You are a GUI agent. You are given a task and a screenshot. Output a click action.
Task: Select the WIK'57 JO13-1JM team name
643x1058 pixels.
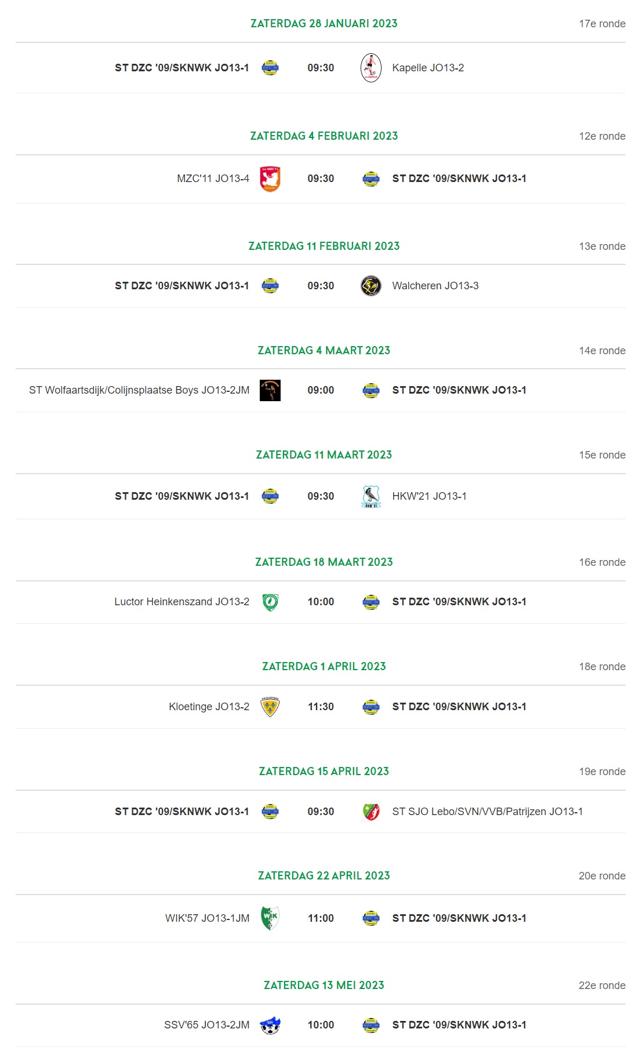[208, 918]
